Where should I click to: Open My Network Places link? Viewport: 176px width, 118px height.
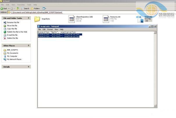click(14, 59)
